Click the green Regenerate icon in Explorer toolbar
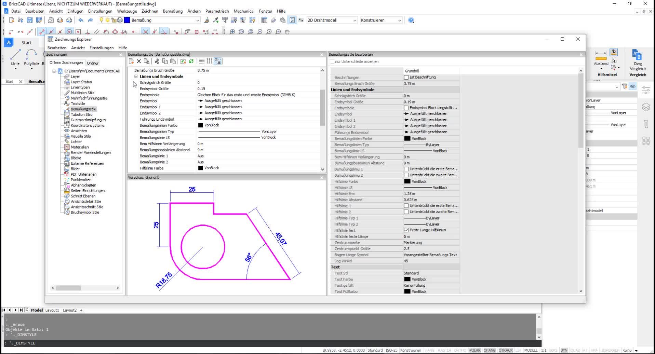 [x=191, y=61]
